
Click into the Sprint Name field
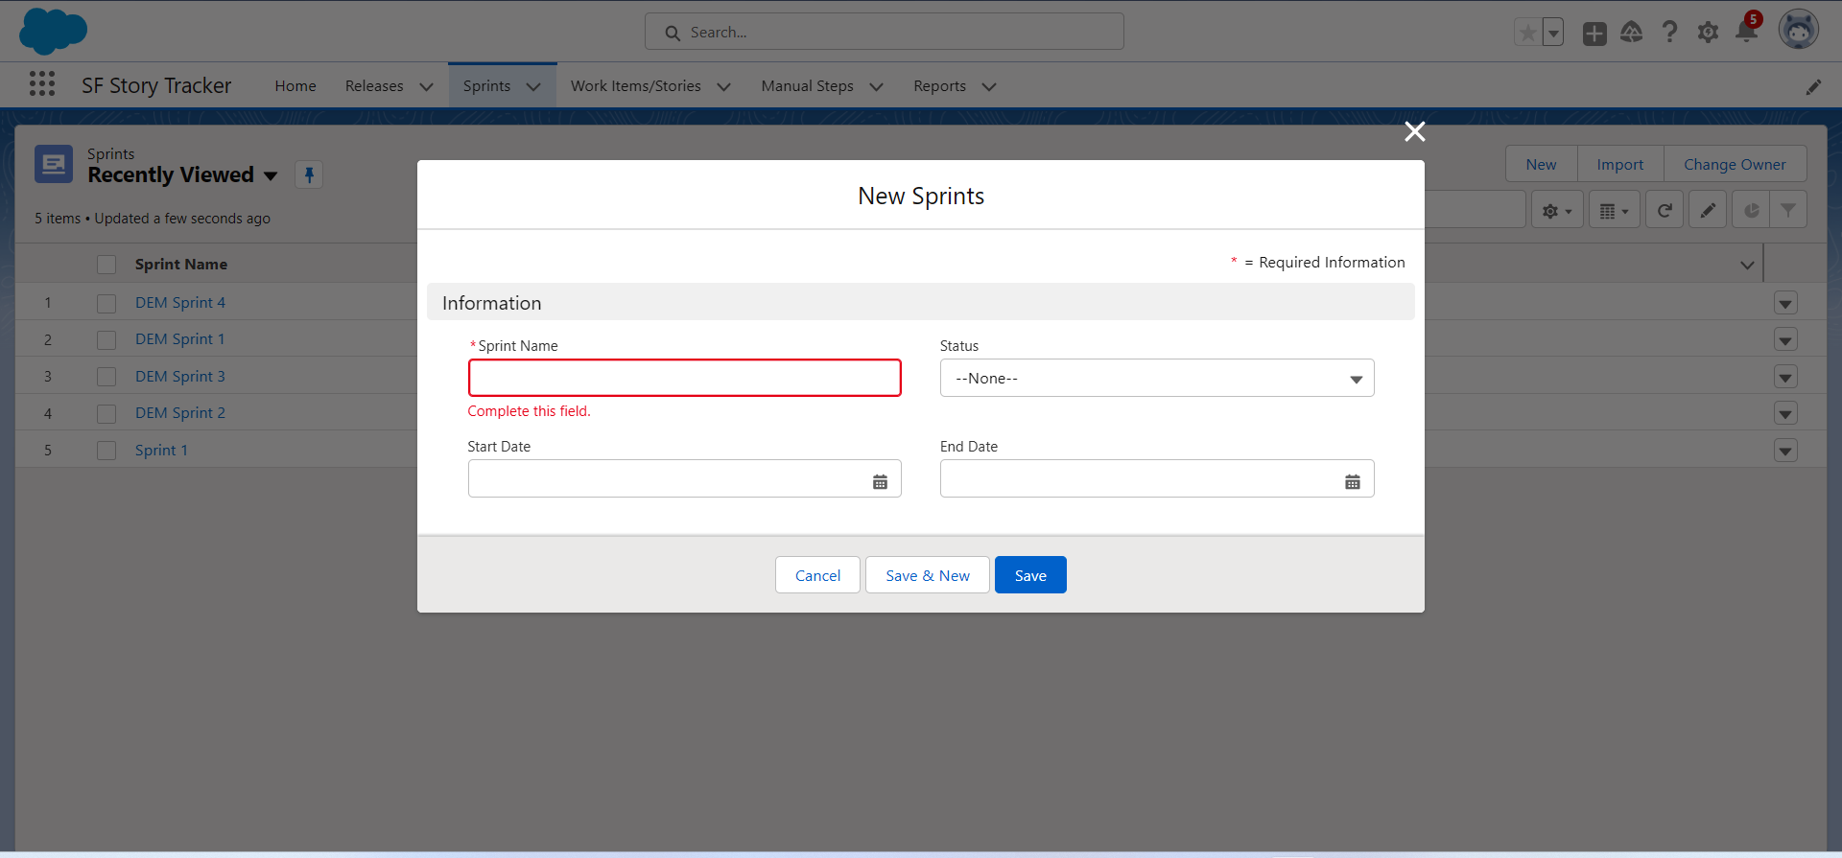(685, 378)
